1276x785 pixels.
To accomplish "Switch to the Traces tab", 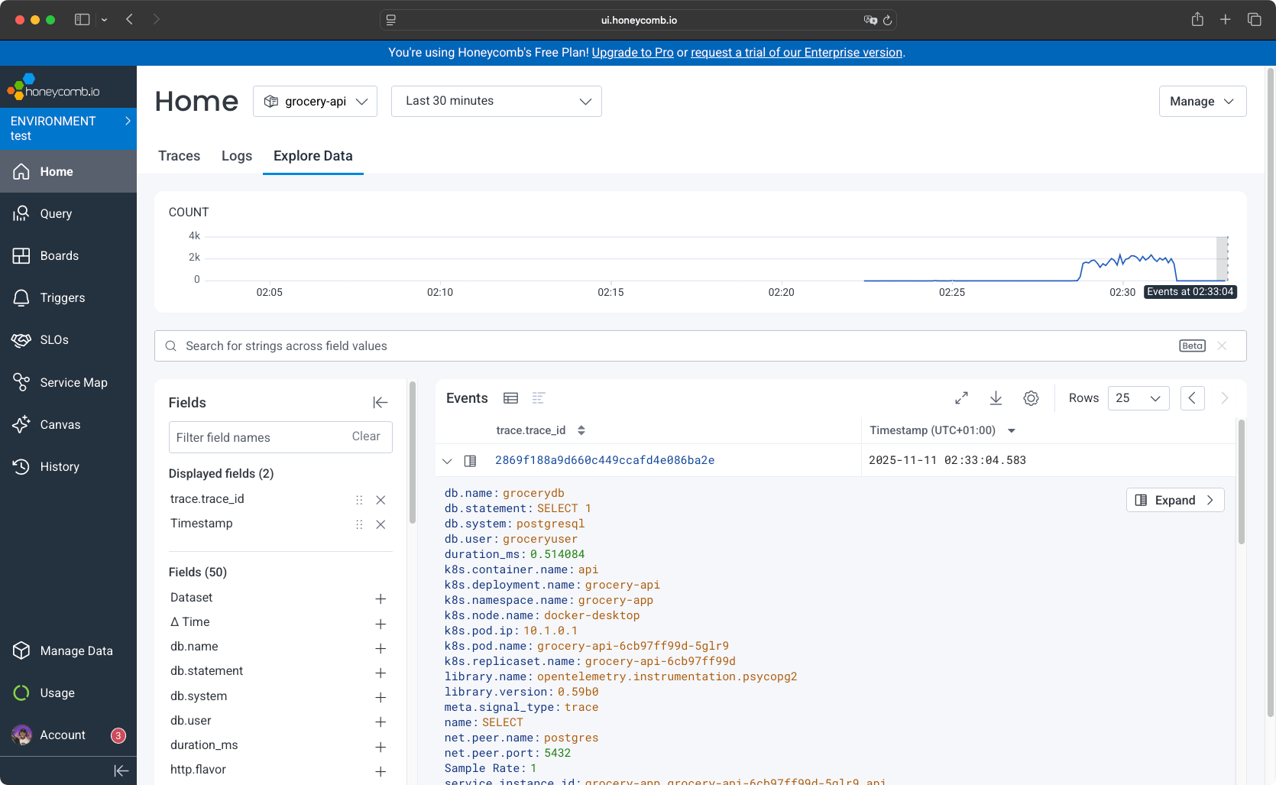I will [179, 156].
